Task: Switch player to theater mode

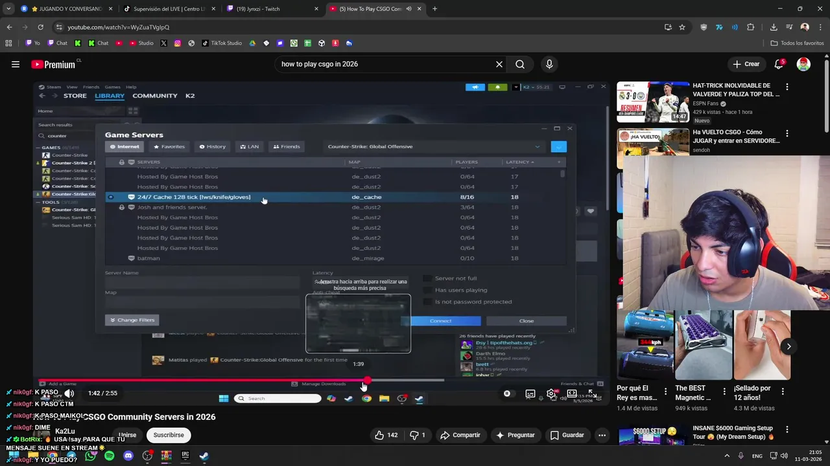Action: pos(572,394)
